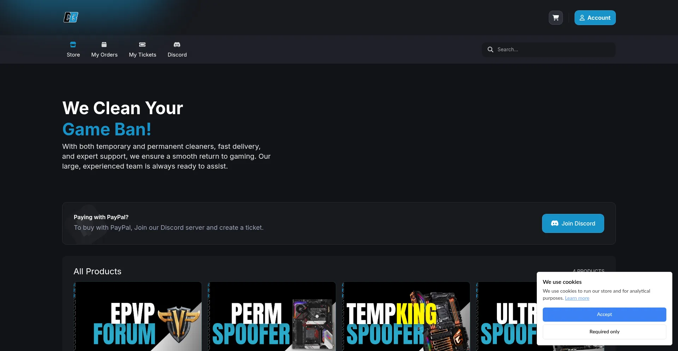
Task: Open the EPVP Forum product
Action: (138, 316)
